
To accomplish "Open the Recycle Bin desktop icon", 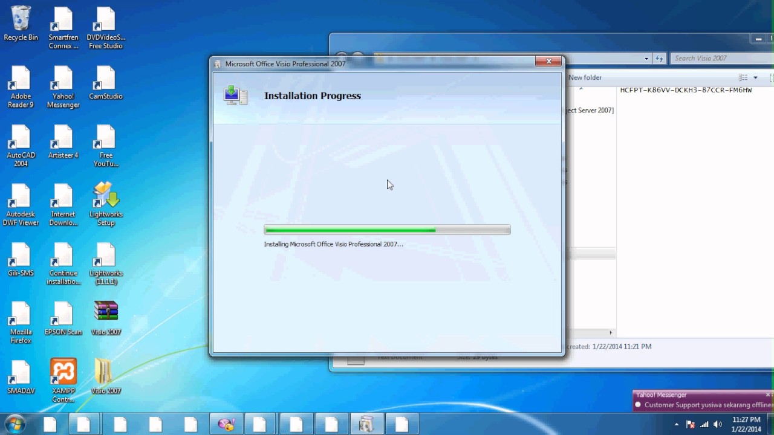I will pos(21,24).
